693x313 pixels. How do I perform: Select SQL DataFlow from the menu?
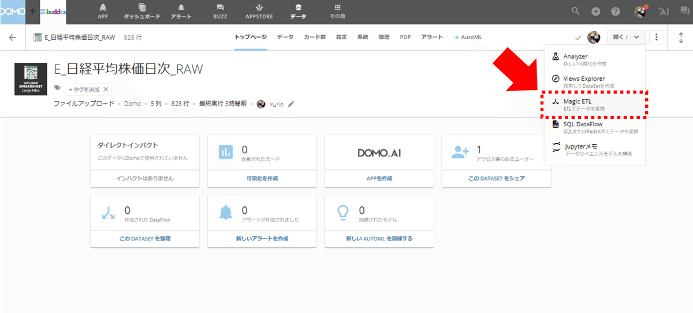(595, 127)
